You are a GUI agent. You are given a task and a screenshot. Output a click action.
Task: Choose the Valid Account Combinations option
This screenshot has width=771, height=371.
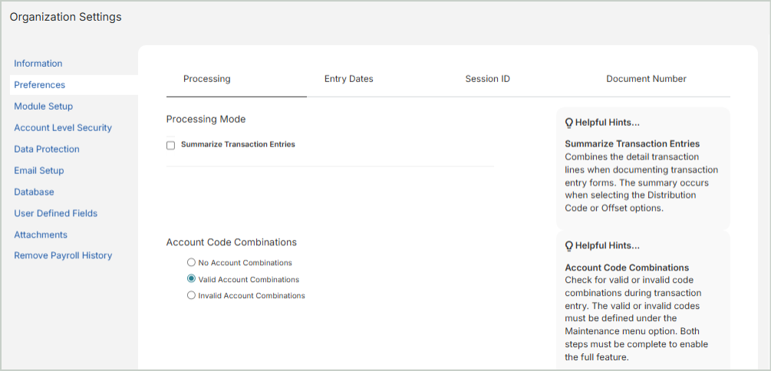click(x=191, y=279)
